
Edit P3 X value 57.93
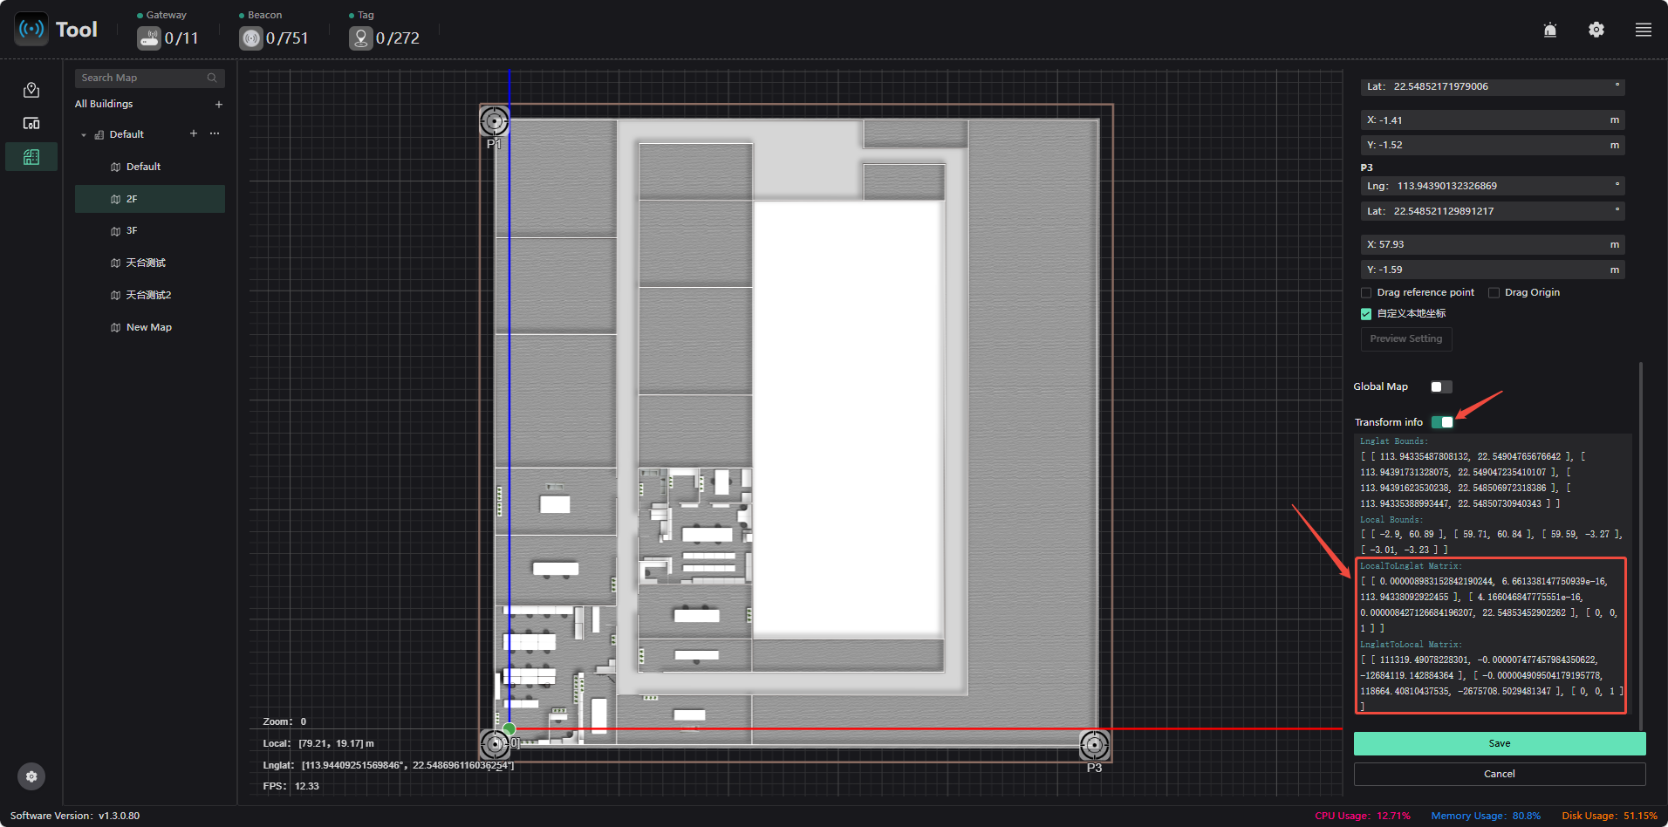1493,244
